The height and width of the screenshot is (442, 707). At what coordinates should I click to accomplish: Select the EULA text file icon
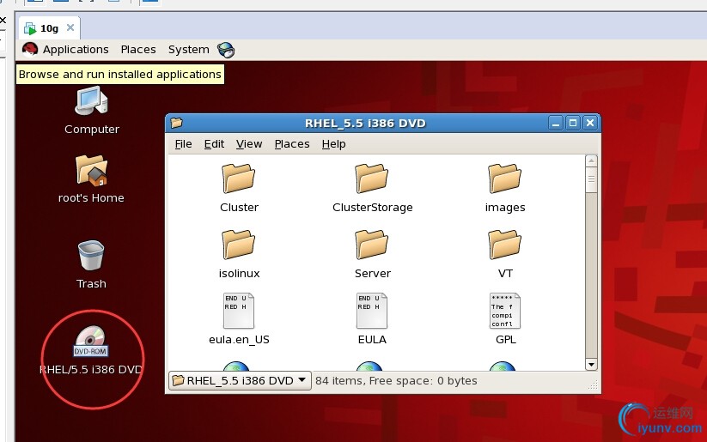[372, 311]
